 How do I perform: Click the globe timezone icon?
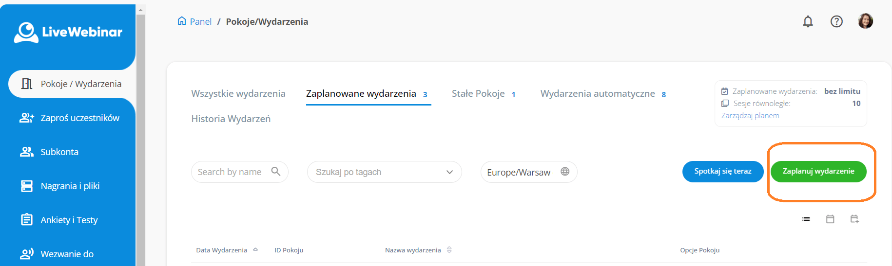click(565, 172)
